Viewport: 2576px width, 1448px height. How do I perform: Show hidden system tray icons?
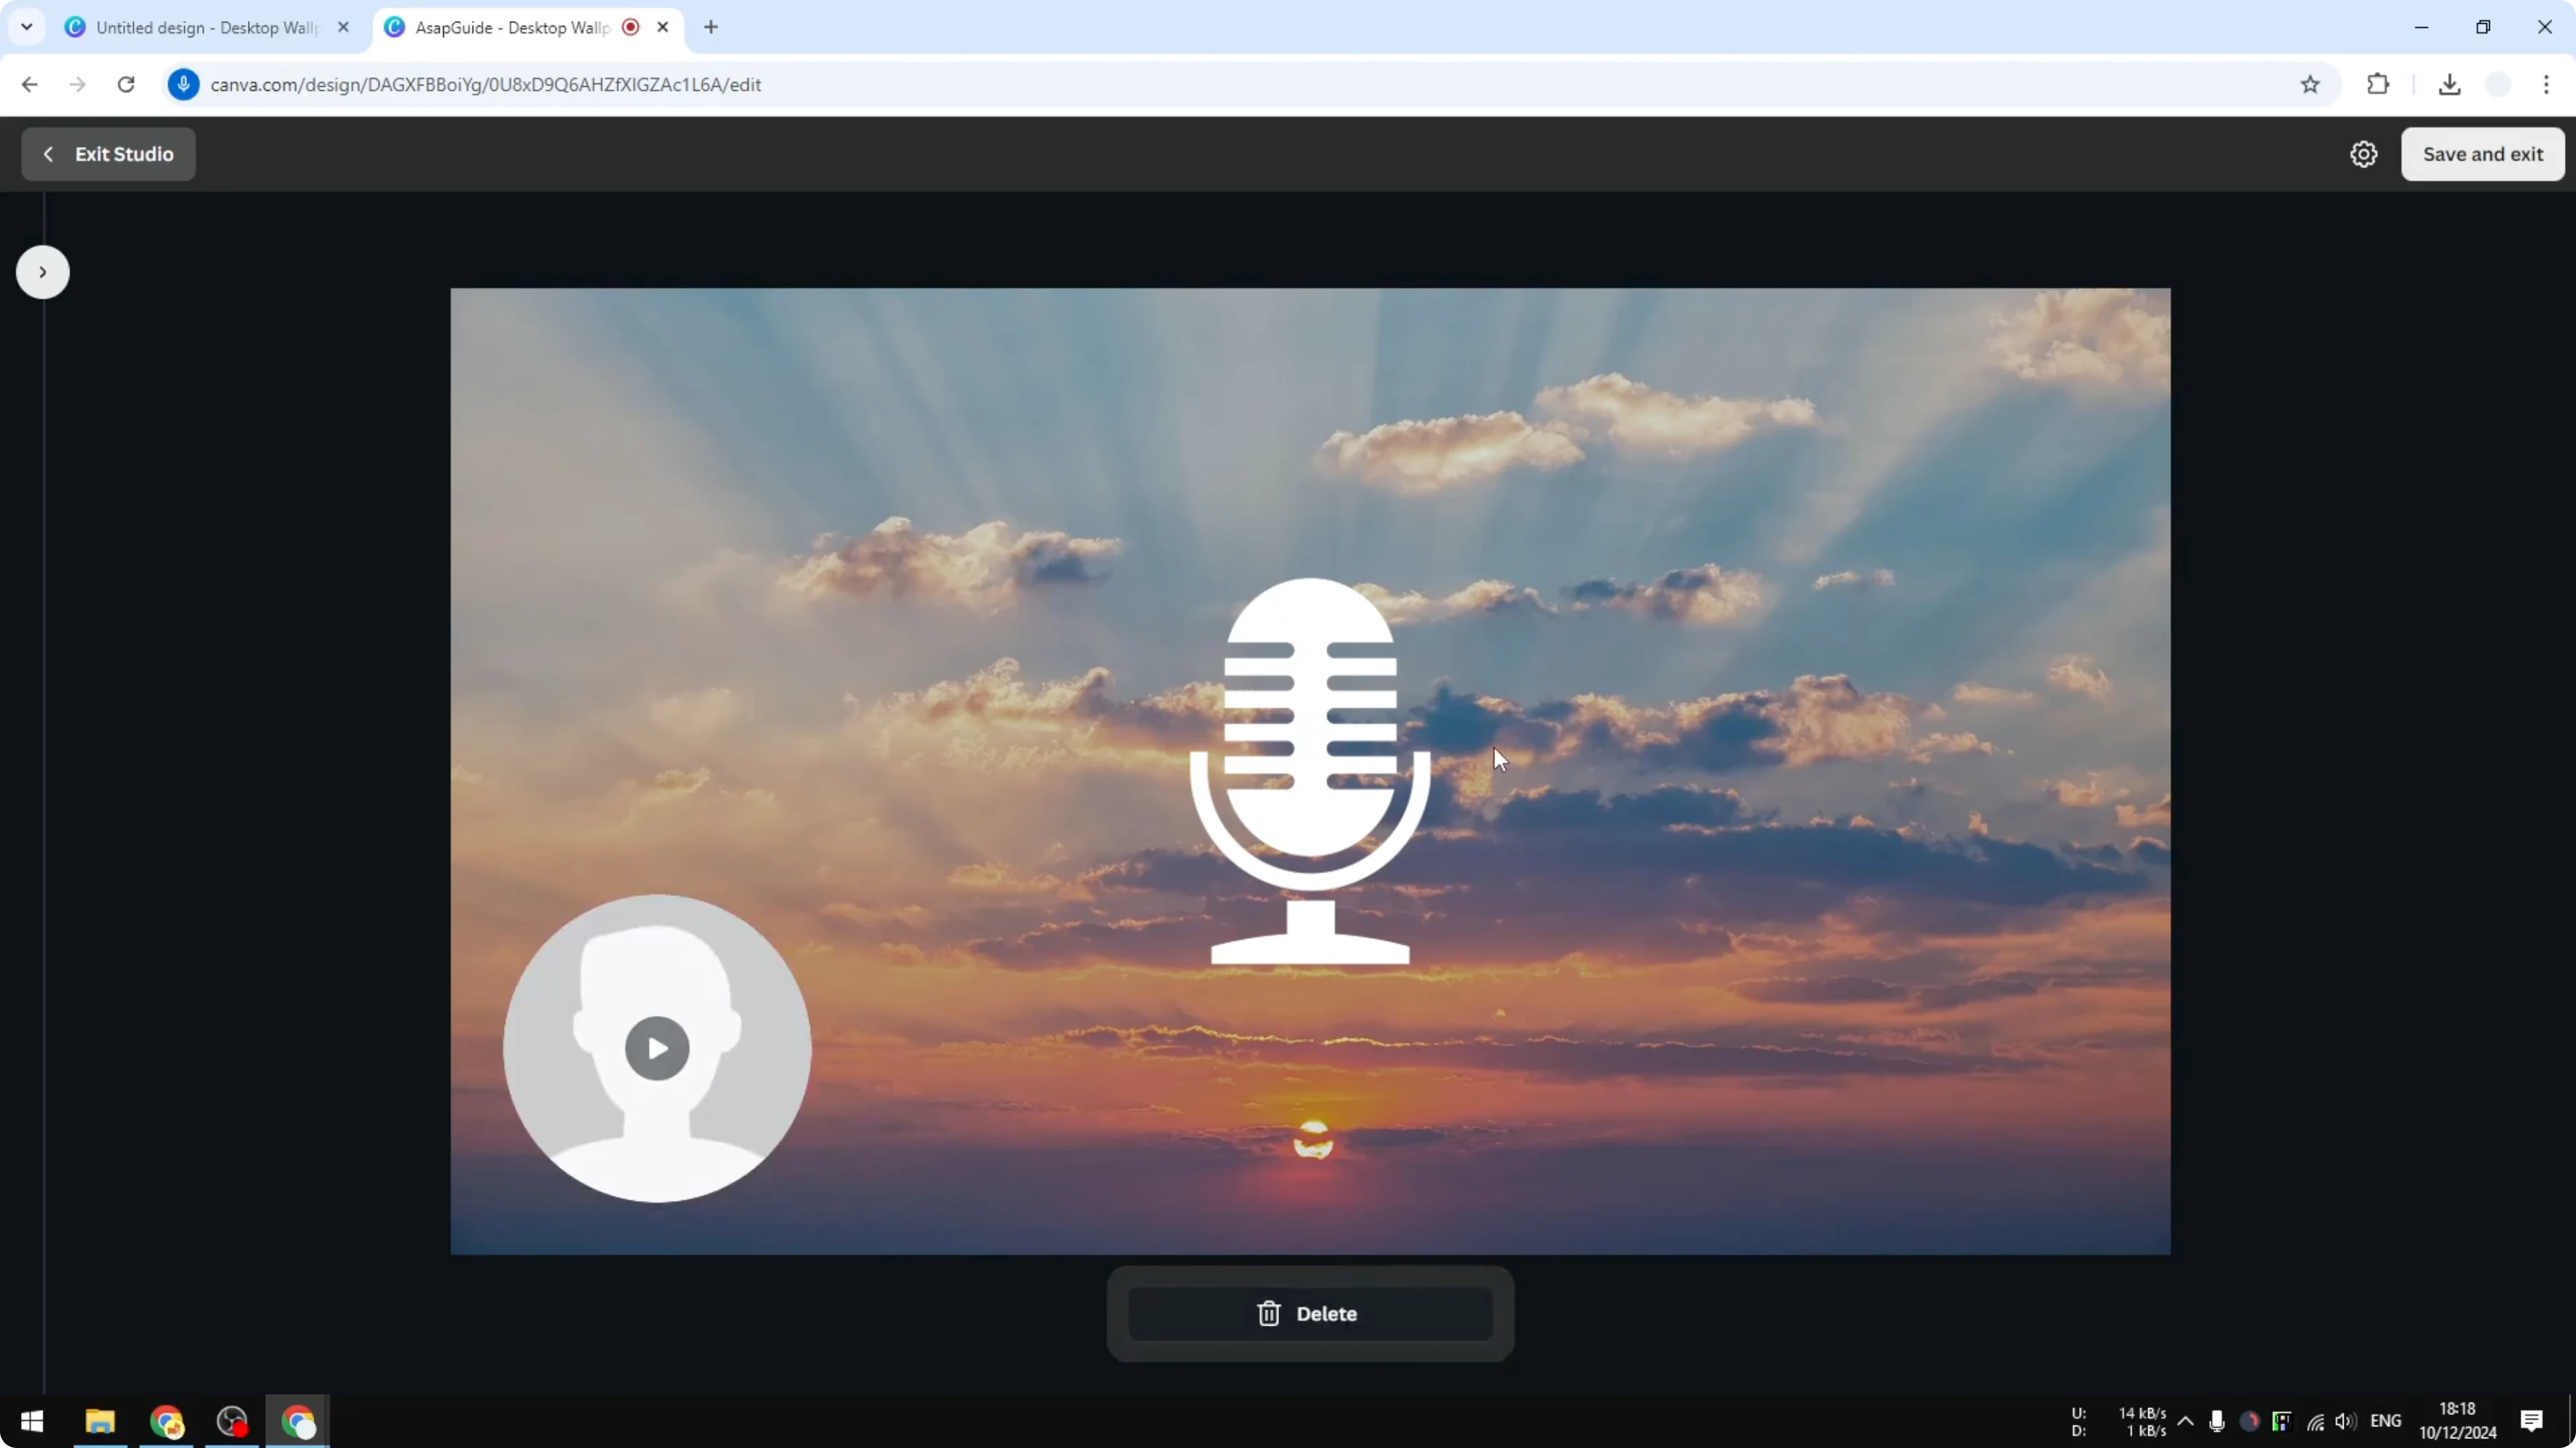[2186, 1421]
